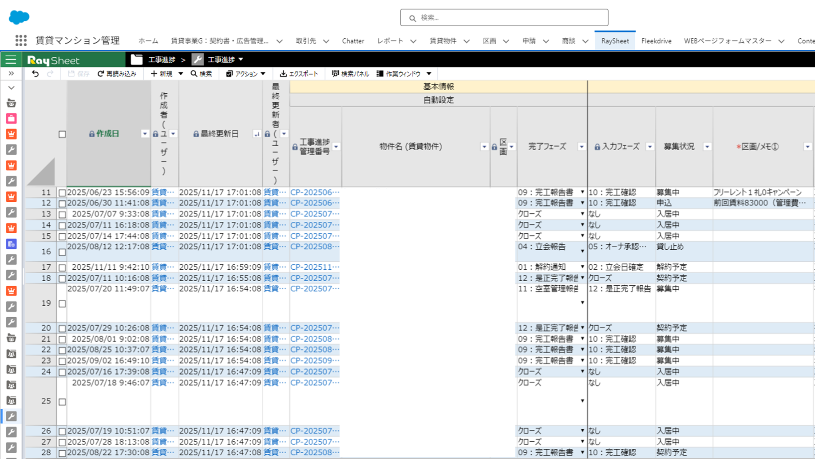Check the checkbox on row 11
815x459 pixels.
(x=62, y=192)
